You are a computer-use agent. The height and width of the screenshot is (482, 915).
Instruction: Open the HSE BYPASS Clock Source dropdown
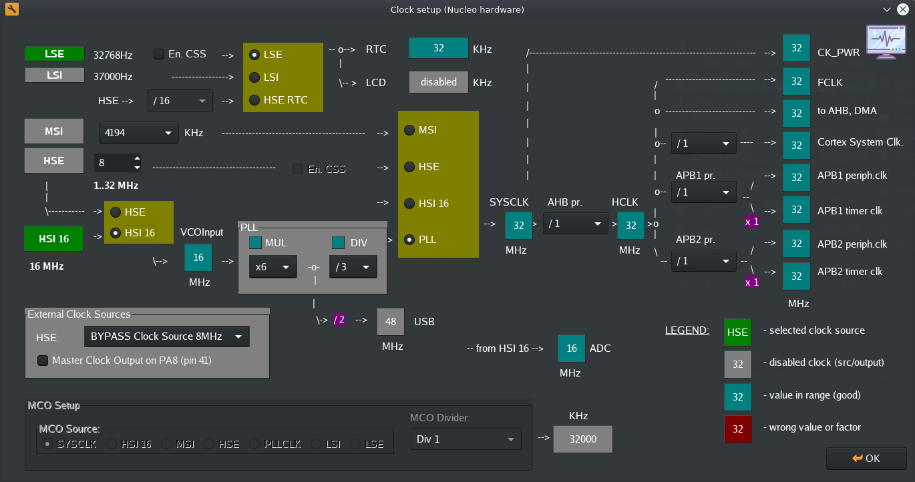[x=166, y=336]
